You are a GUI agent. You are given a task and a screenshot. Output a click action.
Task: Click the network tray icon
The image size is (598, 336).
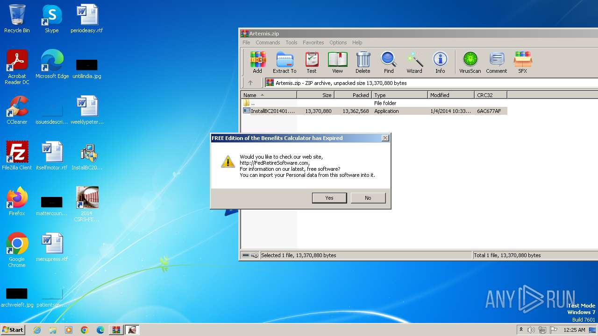(542, 330)
